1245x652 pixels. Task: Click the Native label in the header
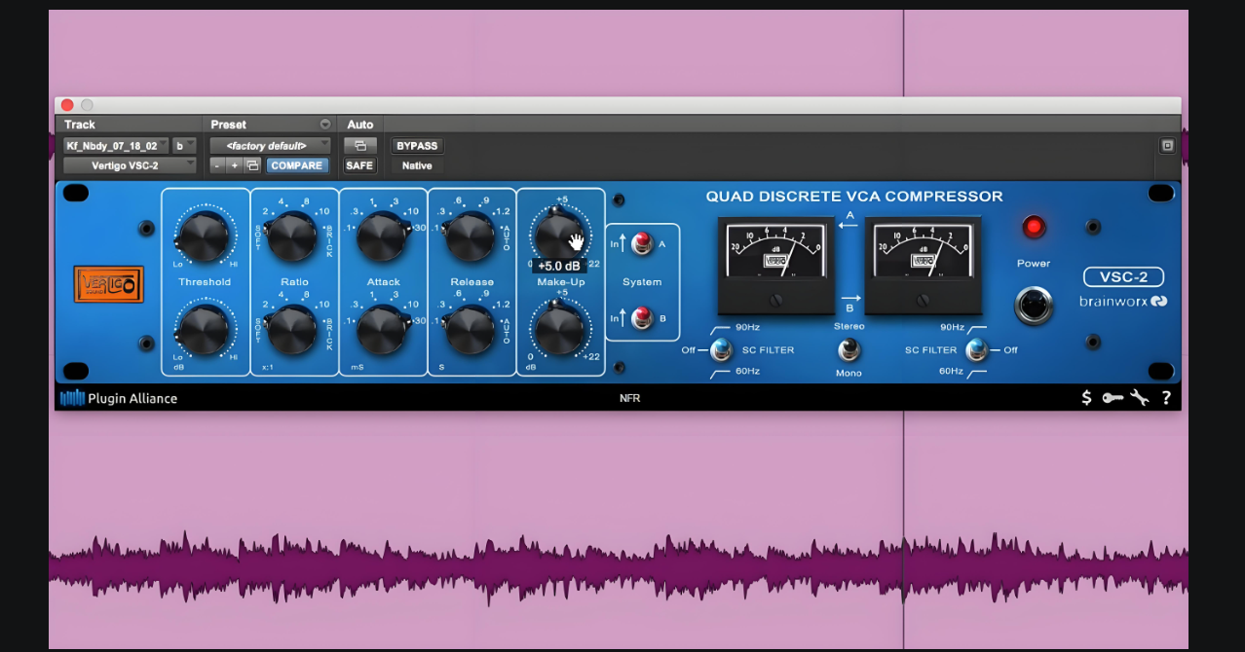click(x=417, y=165)
